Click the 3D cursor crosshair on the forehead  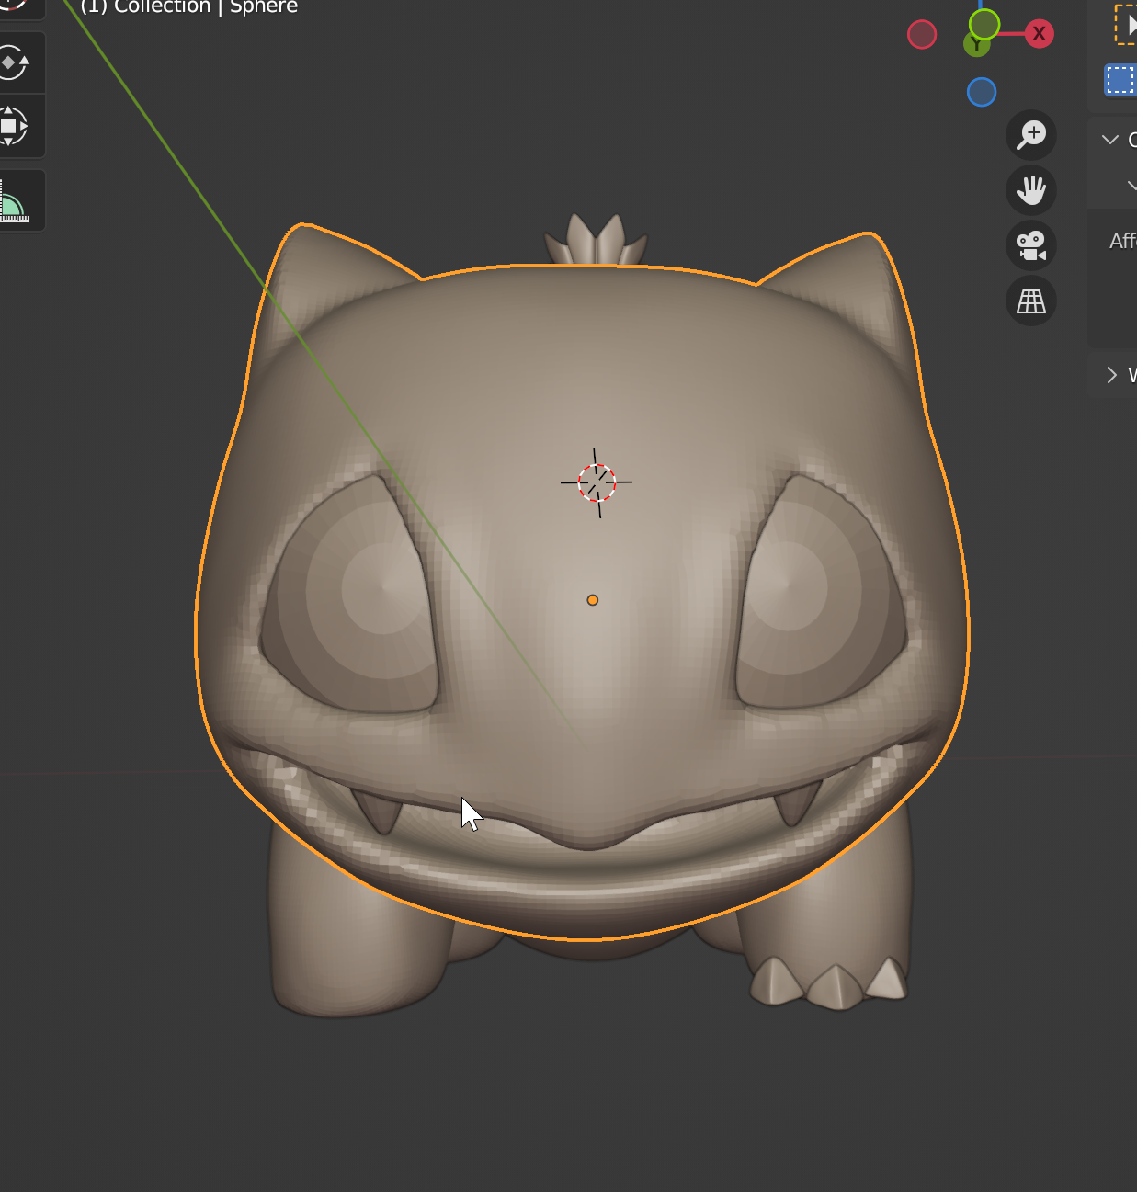[597, 482]
